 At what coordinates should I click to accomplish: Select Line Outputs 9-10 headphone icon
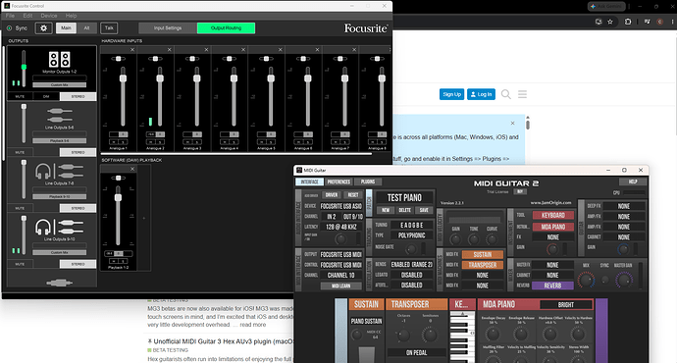coord(43,227)
